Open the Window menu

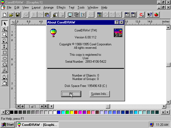coord(93,7)
